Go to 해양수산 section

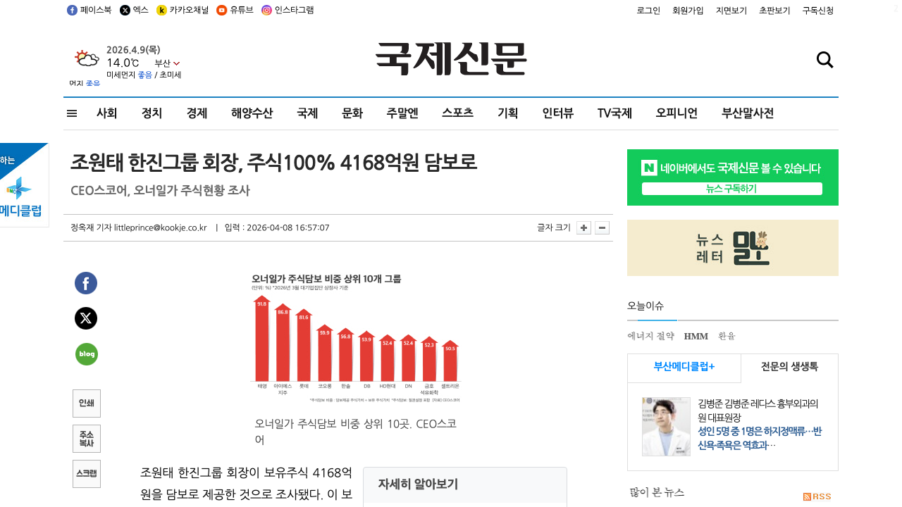tap(252, 113)
